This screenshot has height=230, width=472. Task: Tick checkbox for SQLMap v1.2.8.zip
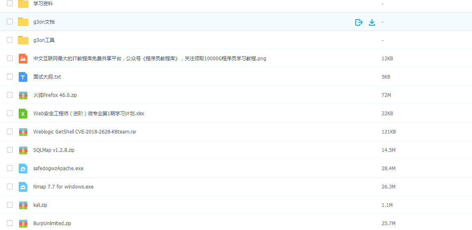[x=10, y=150]
